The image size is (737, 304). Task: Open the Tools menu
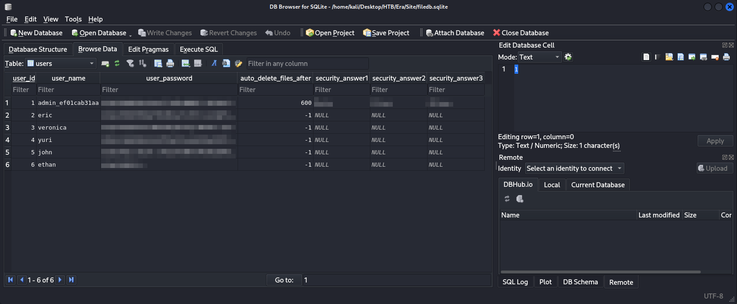73,19
